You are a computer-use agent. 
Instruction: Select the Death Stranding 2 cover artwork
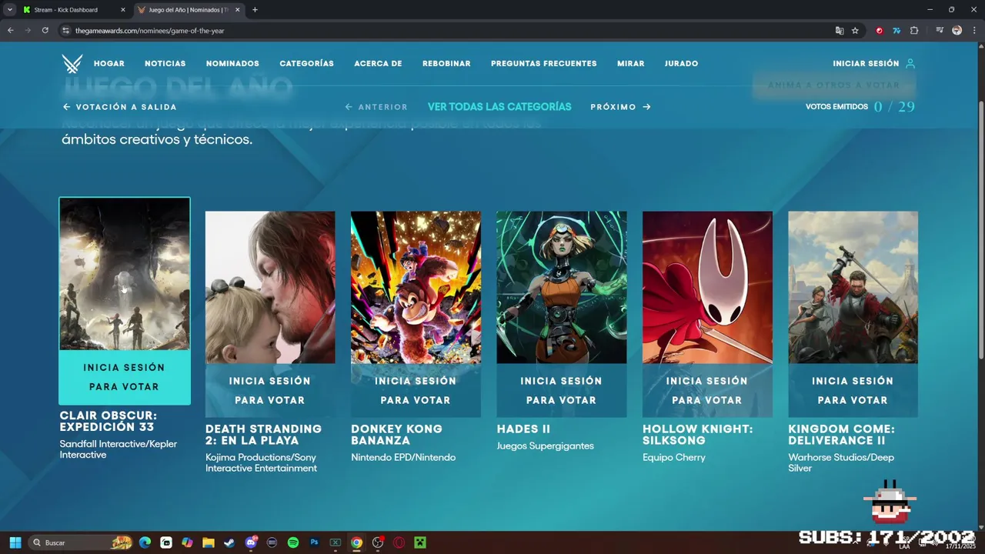(x=270, y=287)
